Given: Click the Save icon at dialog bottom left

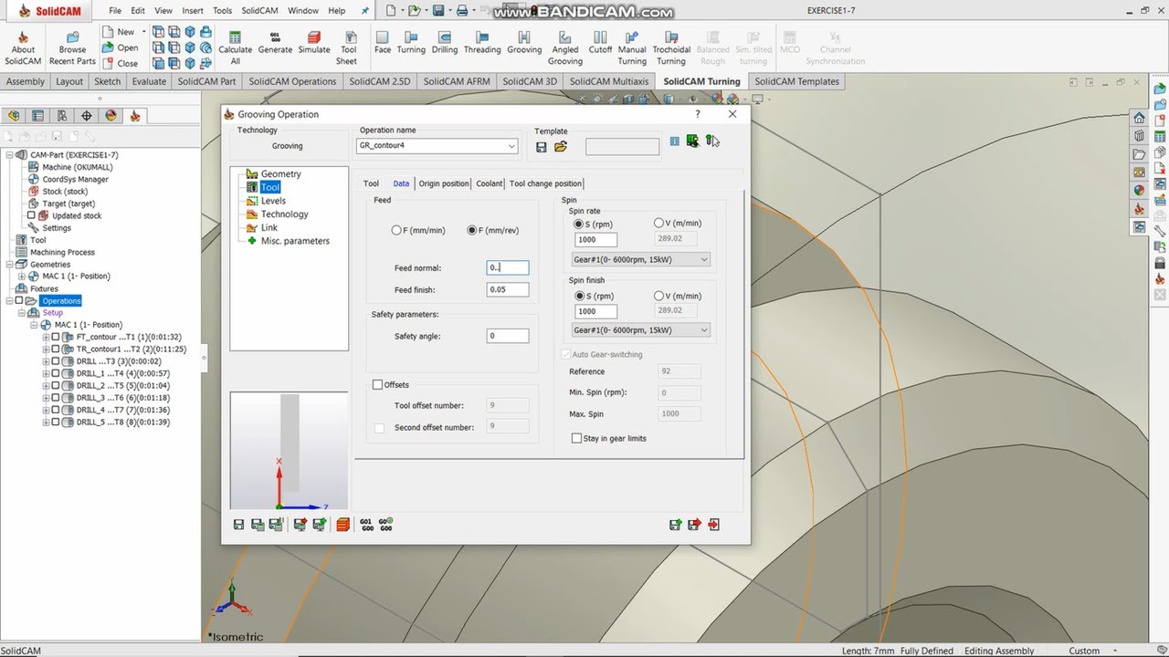Looking at the screenshot, I should click(x=238, y=525).
